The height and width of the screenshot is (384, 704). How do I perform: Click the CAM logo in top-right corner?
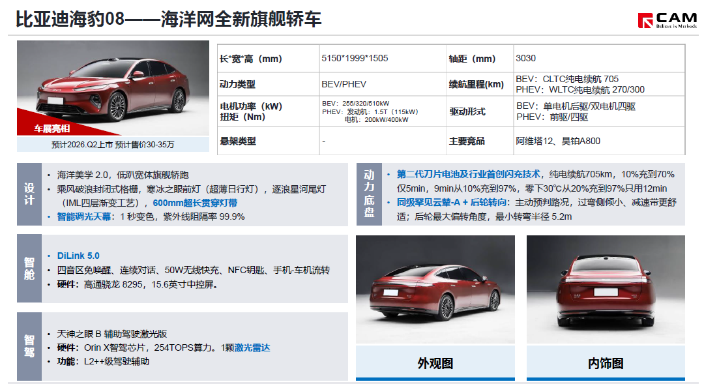[x=667, y=20]
